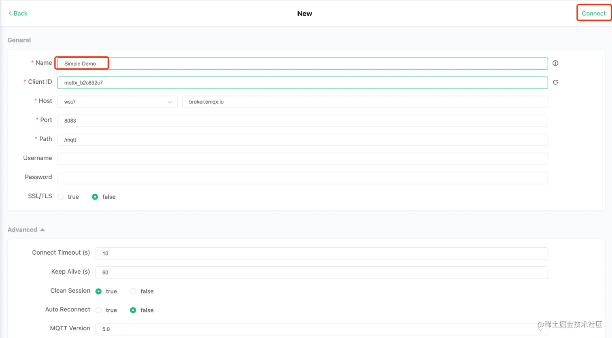Set Clean Session to false

pos(133,291)
